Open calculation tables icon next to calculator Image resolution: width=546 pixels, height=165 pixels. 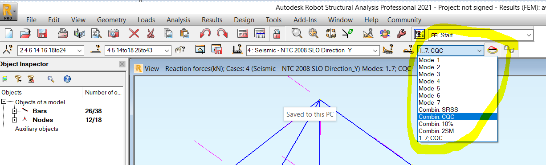[259, 34]
